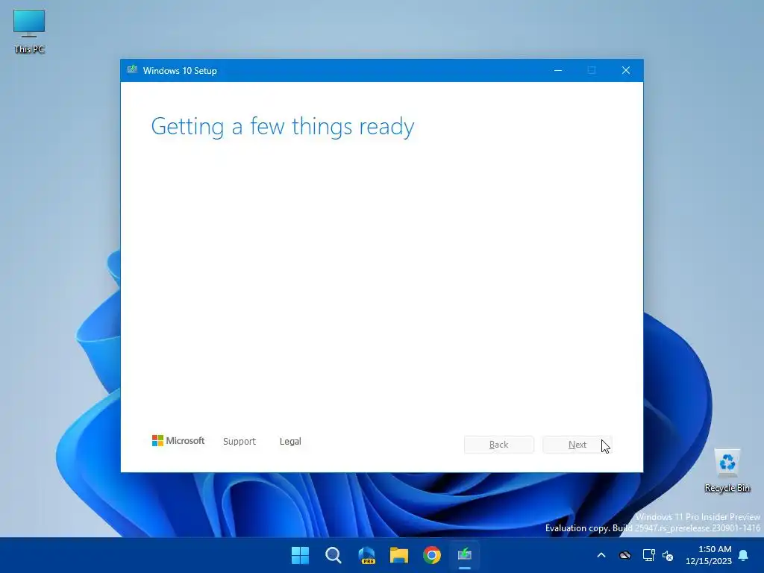Show hidden system tray icons
This screenshot has width=764, height=573.
601,555
